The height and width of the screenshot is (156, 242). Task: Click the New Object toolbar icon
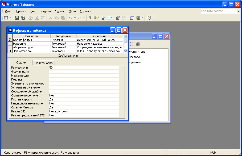(x=138, y=18)
